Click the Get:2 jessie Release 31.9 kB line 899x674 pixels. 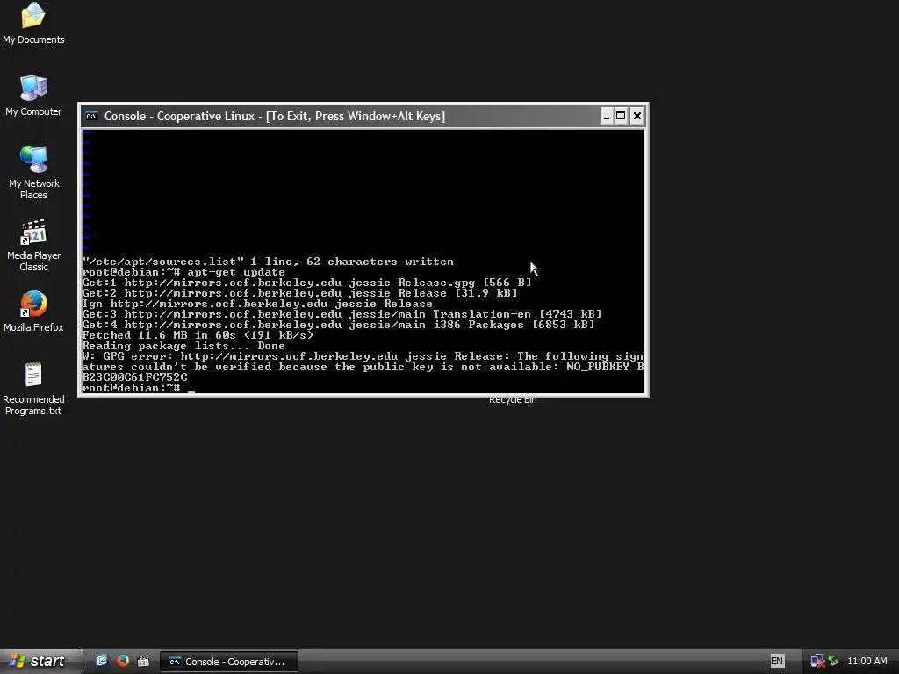(x=300, y=293)
